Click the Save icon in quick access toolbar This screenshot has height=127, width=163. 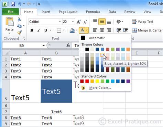pos(13,4)
